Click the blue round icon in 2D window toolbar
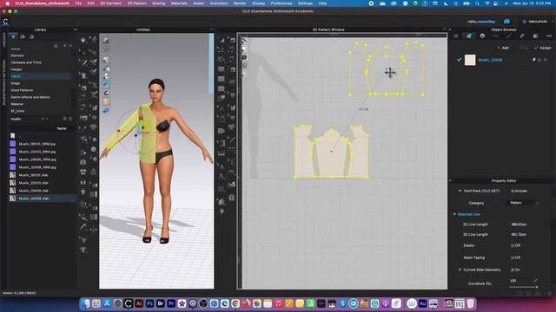Screen dimensions: 556x312 (244, 57)
